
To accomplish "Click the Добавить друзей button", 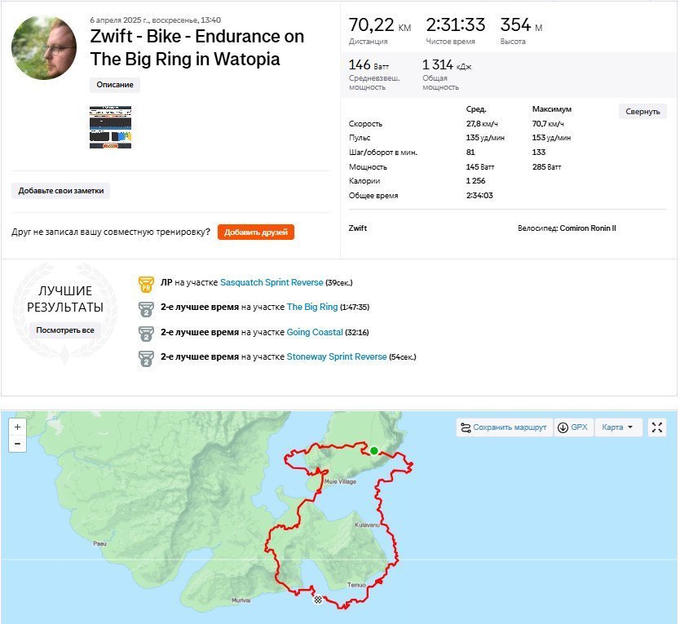I will click(256, 232).
